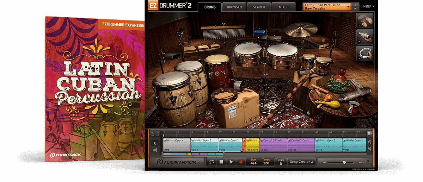423x182 pixels.
Task: Open the Hi-Hat Open 4 Intro block menu
Action: pyautogui.click(x=165, y=140)
